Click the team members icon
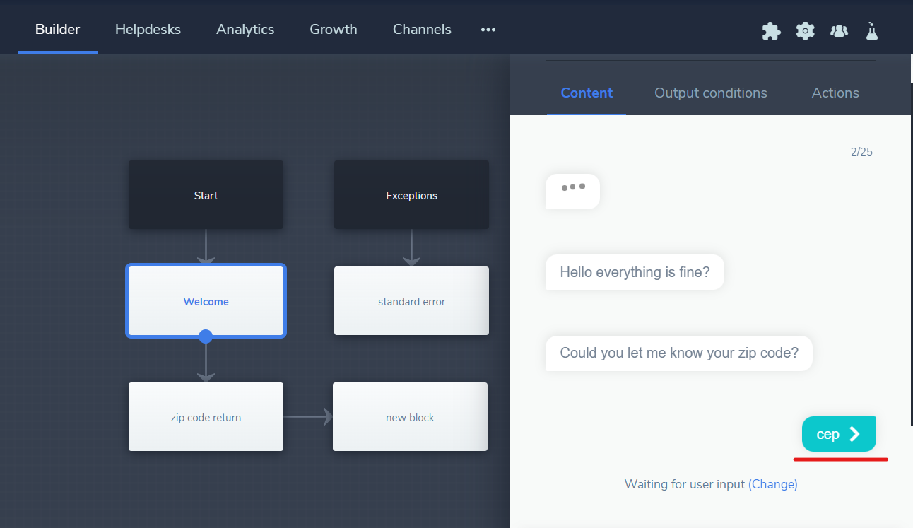Viewport: 913px width, 528px height. click(839, 30)
